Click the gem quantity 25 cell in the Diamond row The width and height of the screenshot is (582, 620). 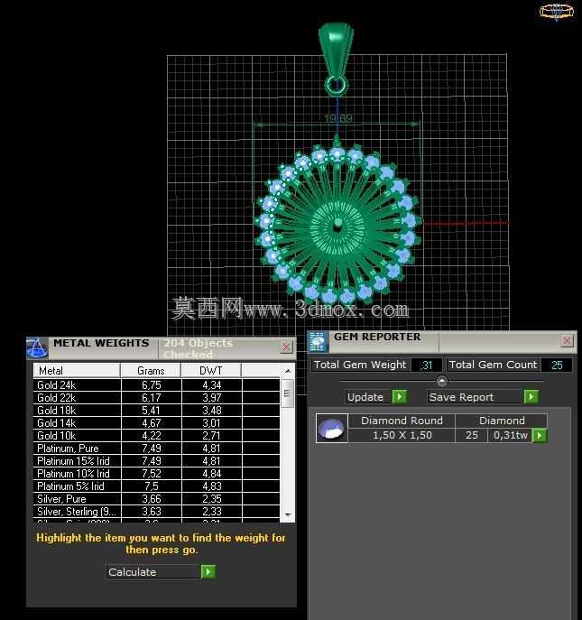point(472,435)
